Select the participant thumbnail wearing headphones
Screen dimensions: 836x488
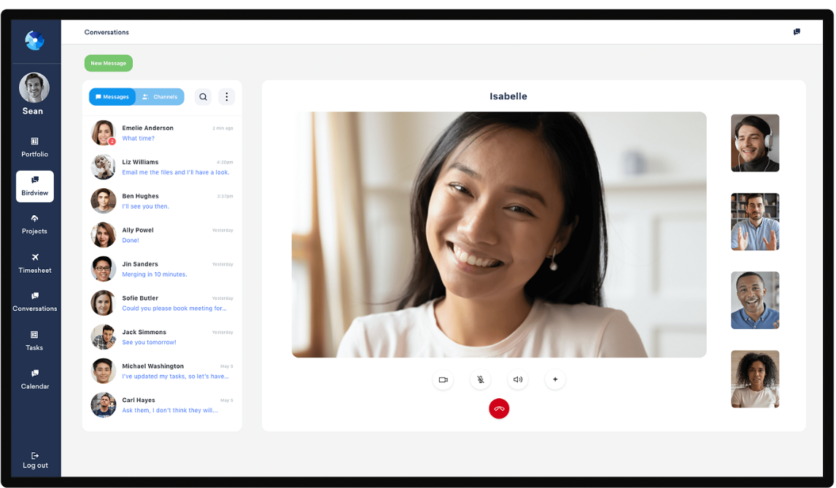pos(755,143)
